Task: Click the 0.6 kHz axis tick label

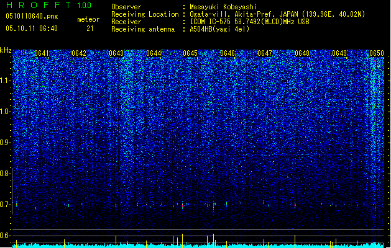Action: 6,236
